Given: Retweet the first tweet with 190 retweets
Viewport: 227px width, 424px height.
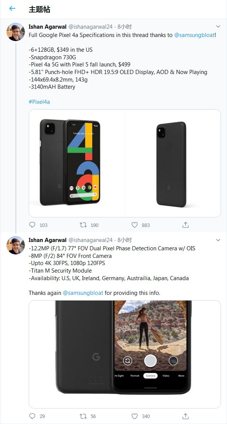Looking at the screenshot, I should [x=83, y=225].
